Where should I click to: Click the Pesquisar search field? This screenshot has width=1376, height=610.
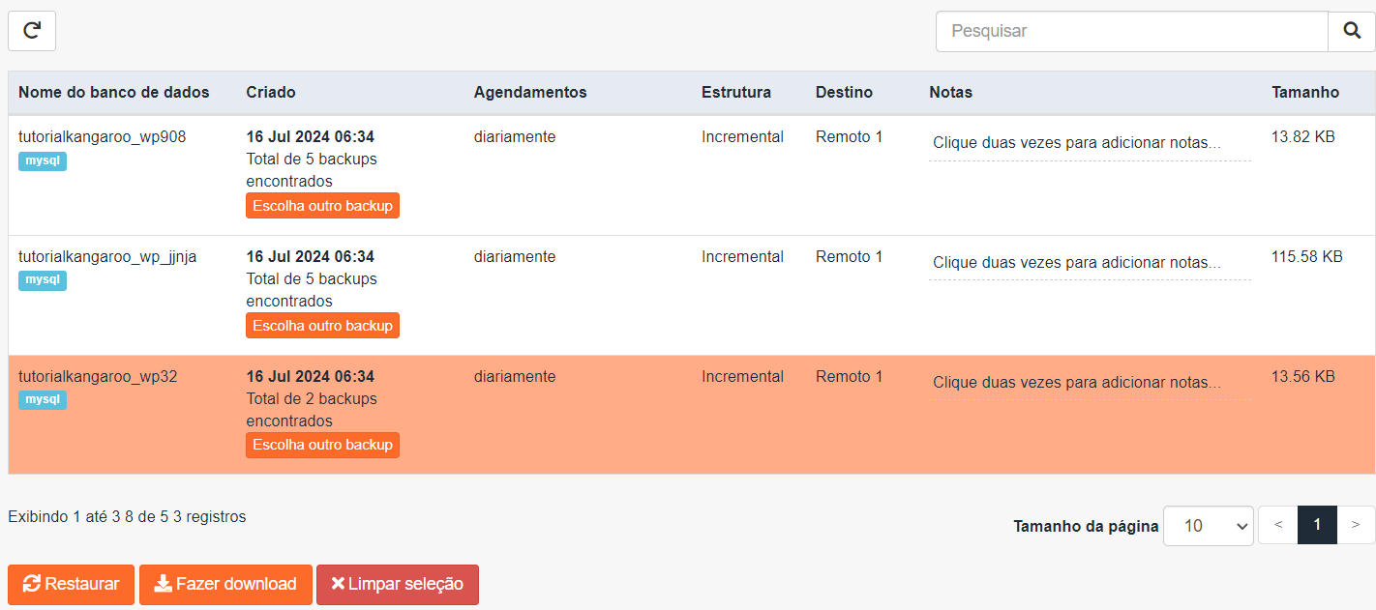(1131, 31)
